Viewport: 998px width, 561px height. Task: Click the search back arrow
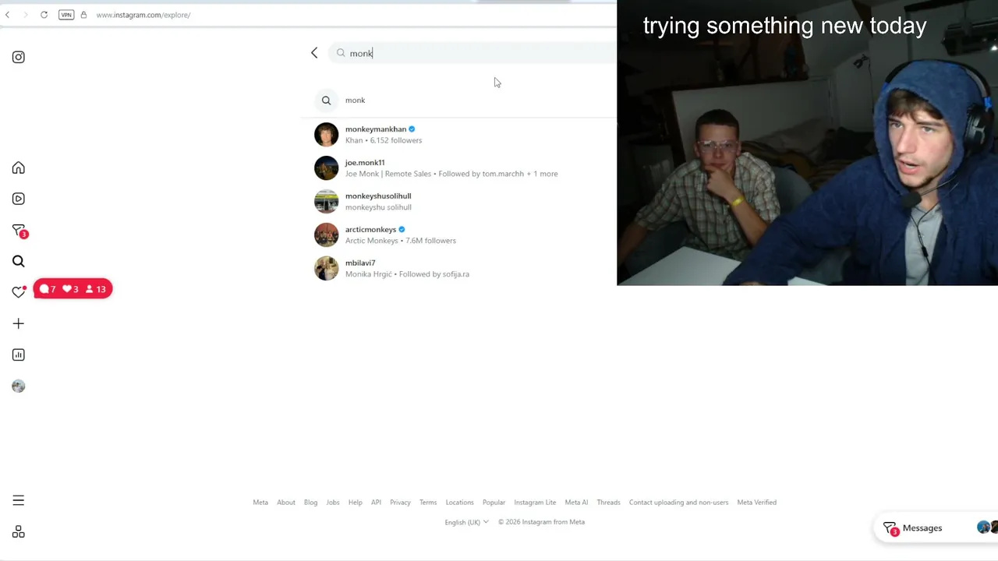[314, 53]
